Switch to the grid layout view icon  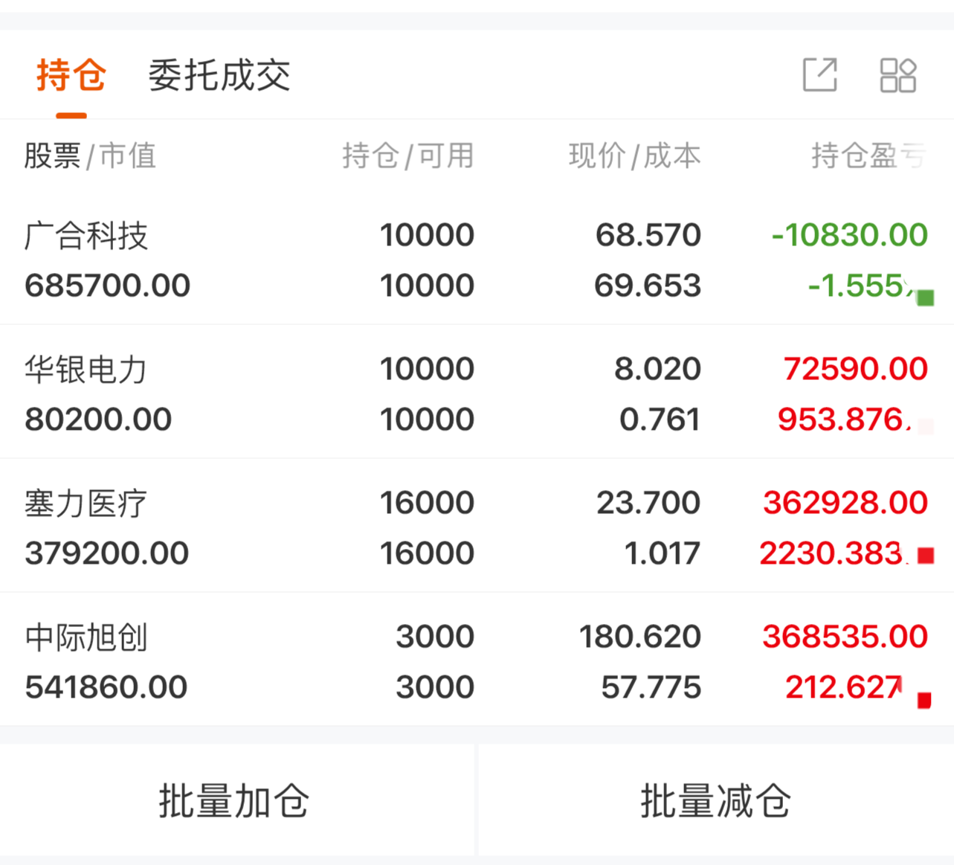coord(897,74)
